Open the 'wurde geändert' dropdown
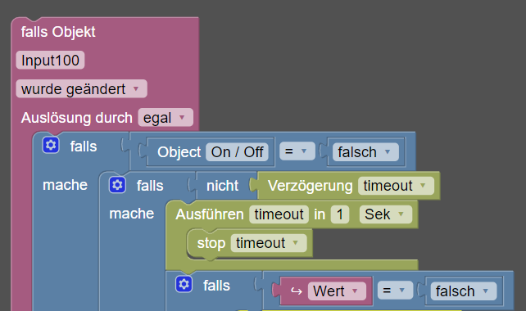 click(81, 89)
